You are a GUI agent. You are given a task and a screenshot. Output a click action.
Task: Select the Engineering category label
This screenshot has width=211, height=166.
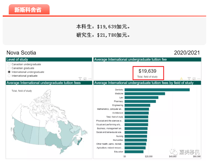[x=118, y=105]
